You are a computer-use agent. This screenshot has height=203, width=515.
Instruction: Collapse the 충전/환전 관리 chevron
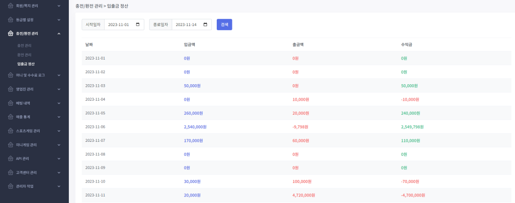[x=59, y=34]
